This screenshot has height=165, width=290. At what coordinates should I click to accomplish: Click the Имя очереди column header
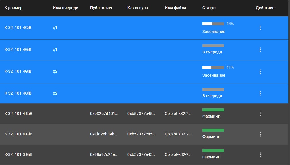click(x=65, y=8)
